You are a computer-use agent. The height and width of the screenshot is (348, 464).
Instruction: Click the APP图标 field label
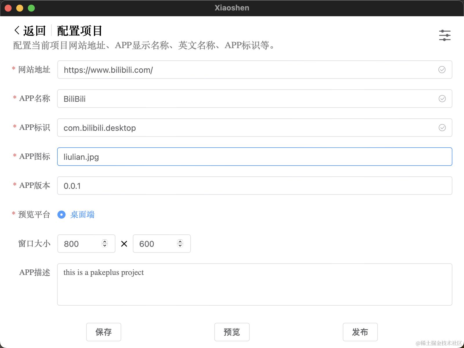click(35, 156)
